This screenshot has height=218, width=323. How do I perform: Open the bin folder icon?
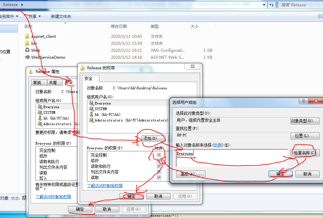(x=27, y=43)
